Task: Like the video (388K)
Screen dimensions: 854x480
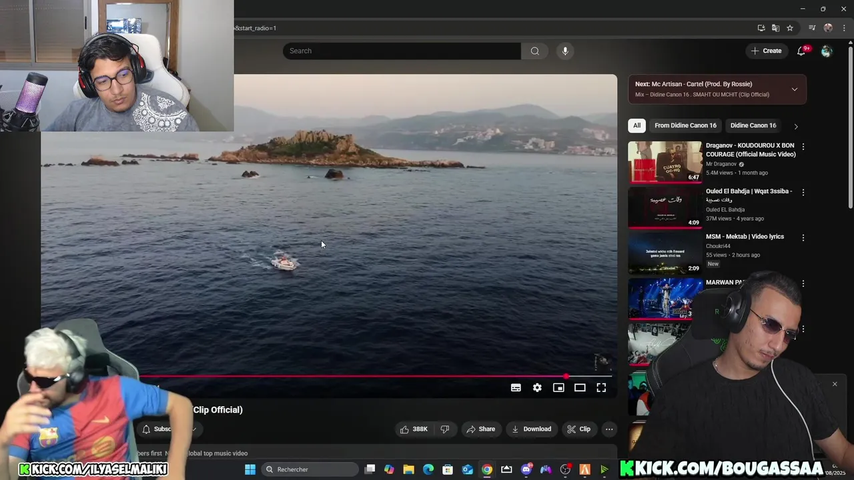Action: pyautogui.click(x=414, y=429)
